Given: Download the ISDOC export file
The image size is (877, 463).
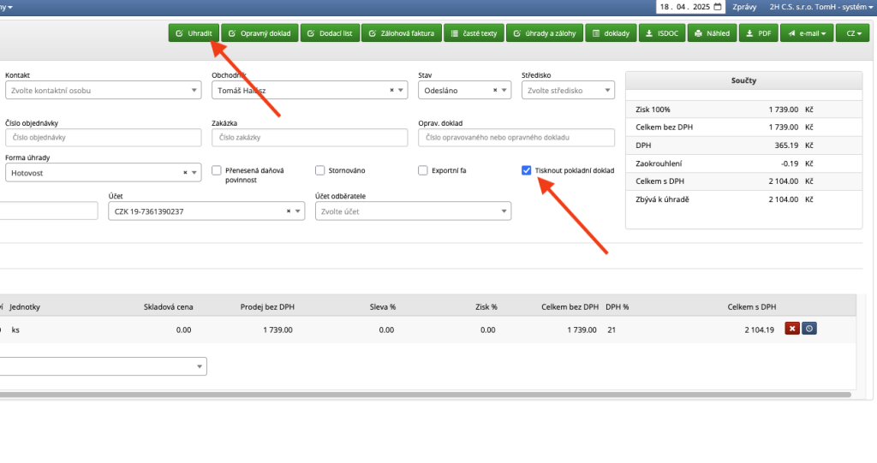Looking at the screenshot, I should 660,34.
